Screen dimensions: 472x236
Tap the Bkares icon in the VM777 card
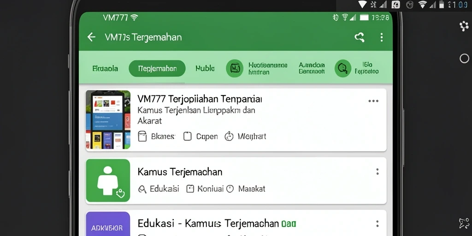142,136
